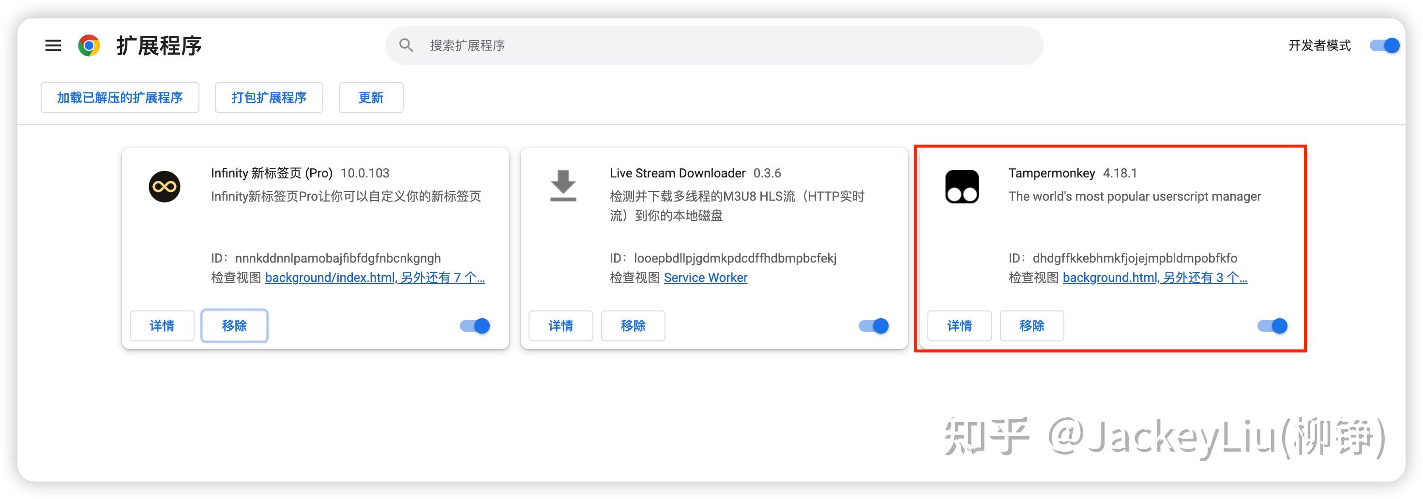The width and height of the screenshot is (1423, 499).
Task: Click the Infinity extension icon
Action: [x=165, y=187]
